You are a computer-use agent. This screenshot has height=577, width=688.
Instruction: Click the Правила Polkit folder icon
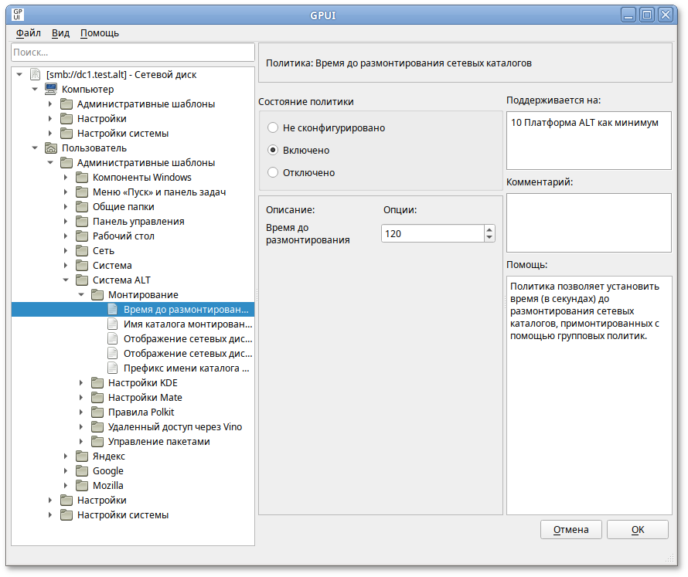click(x=97, y=412)
